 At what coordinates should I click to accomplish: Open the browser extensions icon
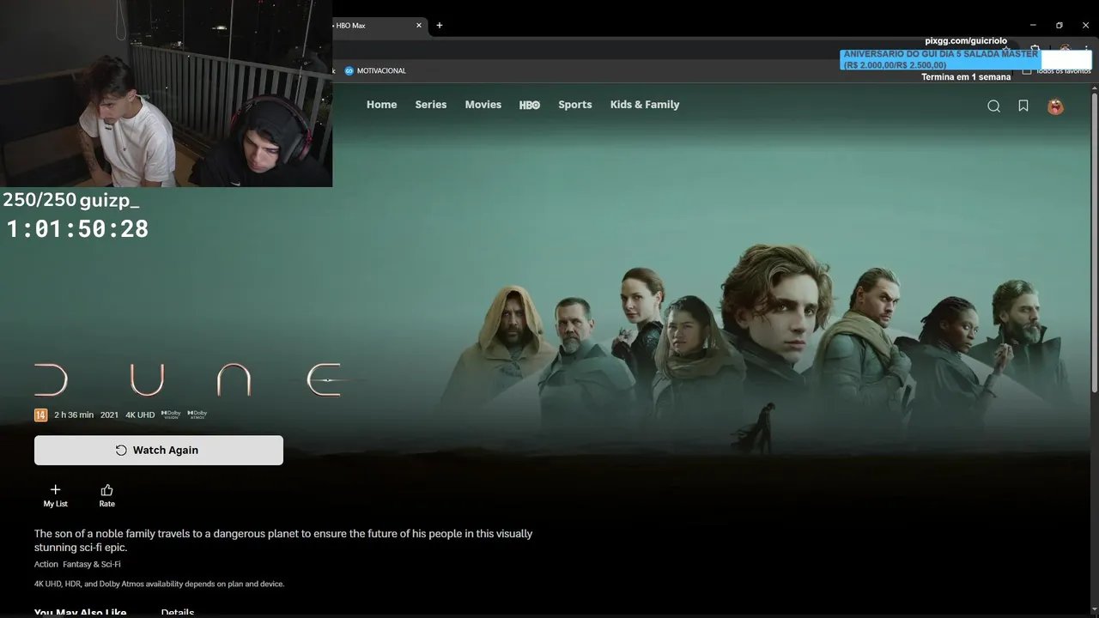(1035, 50)
